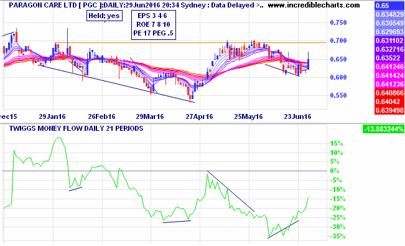Screen dimensions: 405x246
Task: Select the 0.639498 legend value
Action: 389,110
